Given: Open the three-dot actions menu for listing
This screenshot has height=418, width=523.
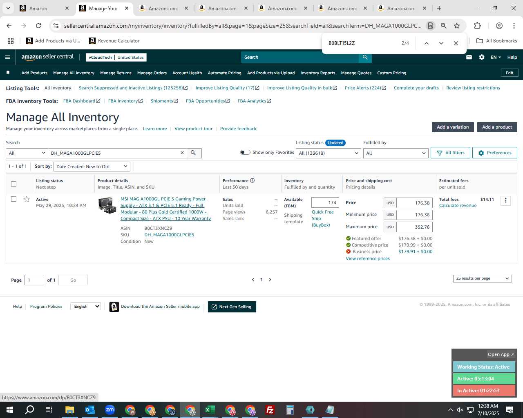Looking at the screenshot, I should [x=506, y=200].
